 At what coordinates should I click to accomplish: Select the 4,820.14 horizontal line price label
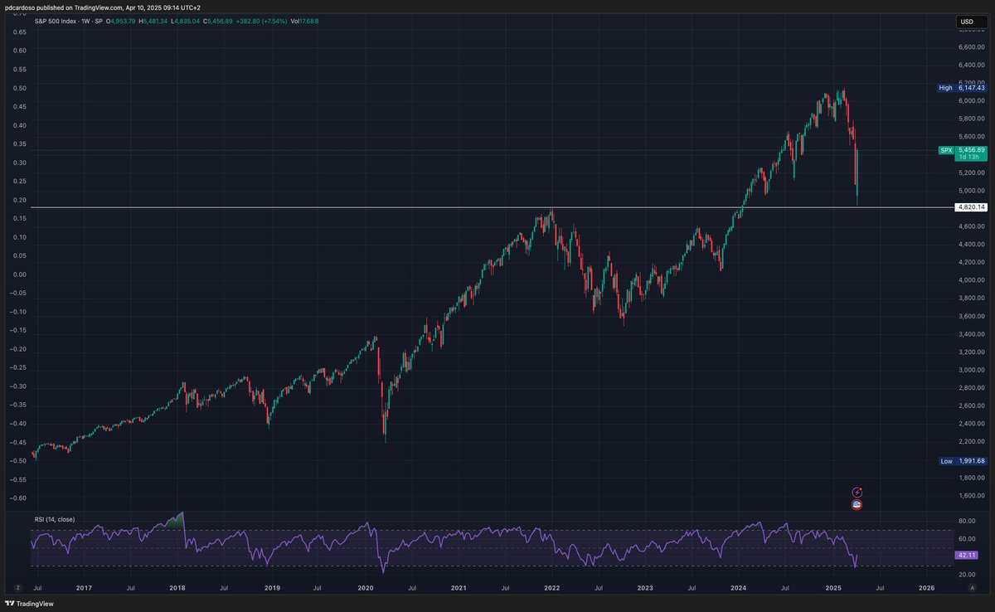click(x=969, y=206)
